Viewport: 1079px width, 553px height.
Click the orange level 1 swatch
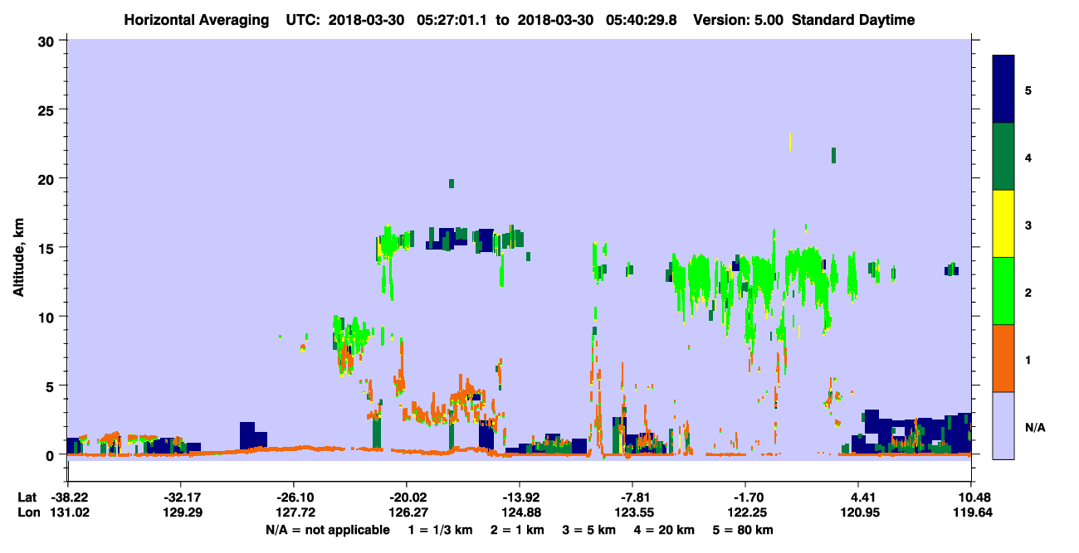(x=1003, y=358)
